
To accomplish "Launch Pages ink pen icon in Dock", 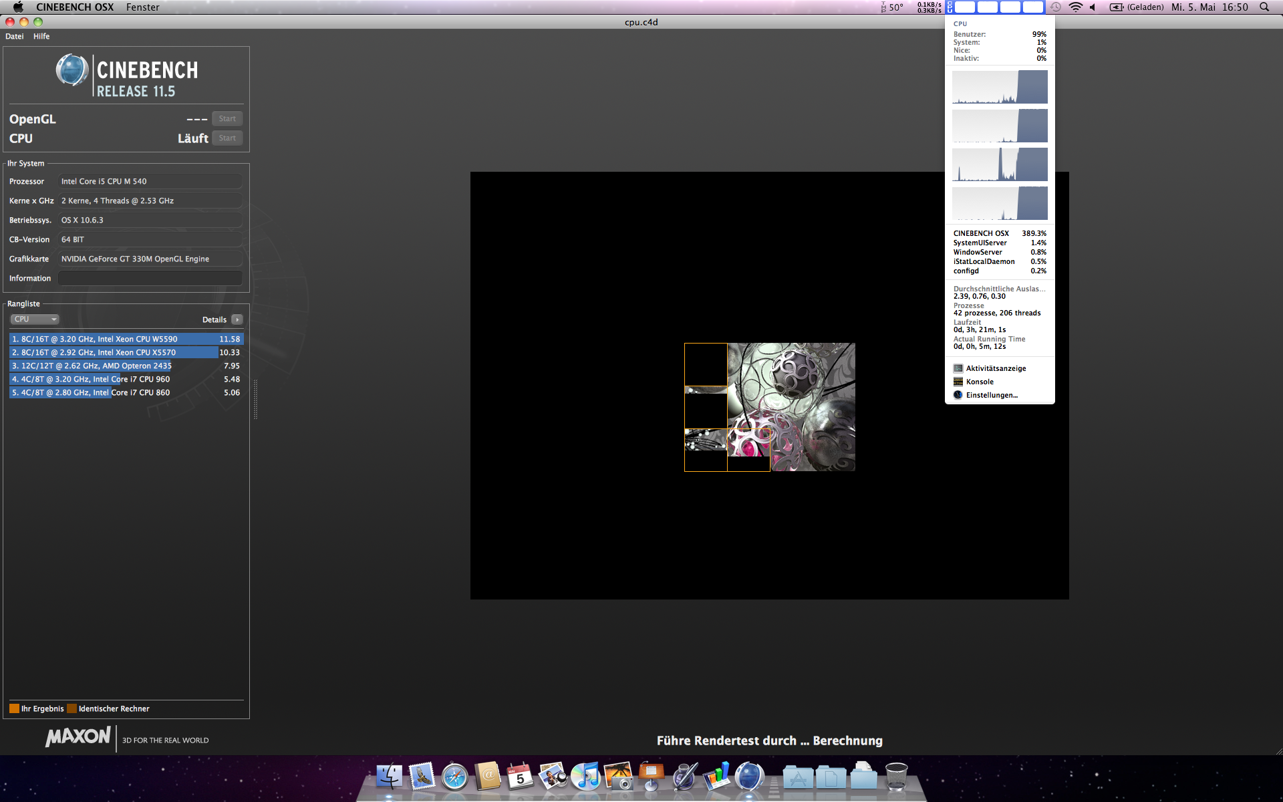I will click(684, 777).
